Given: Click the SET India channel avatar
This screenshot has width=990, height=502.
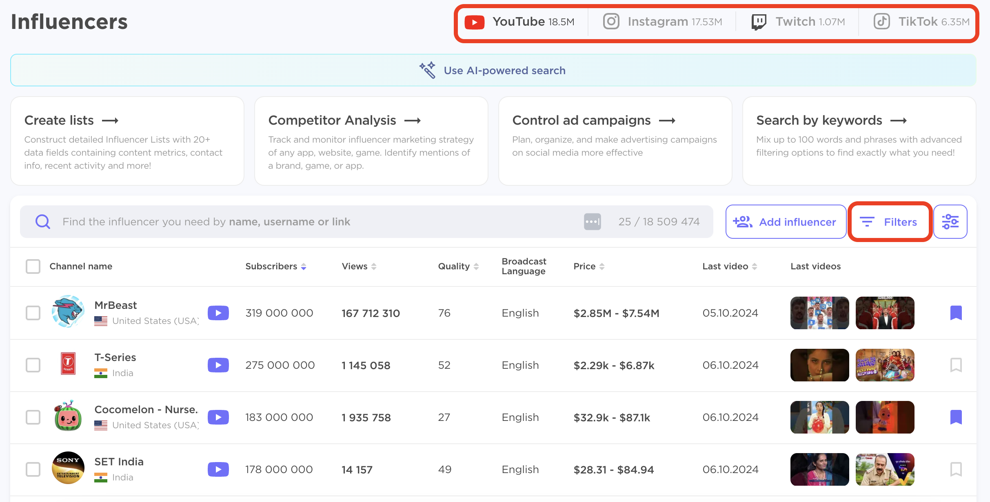Looking at the screenshot, I should tap(68, 468).
